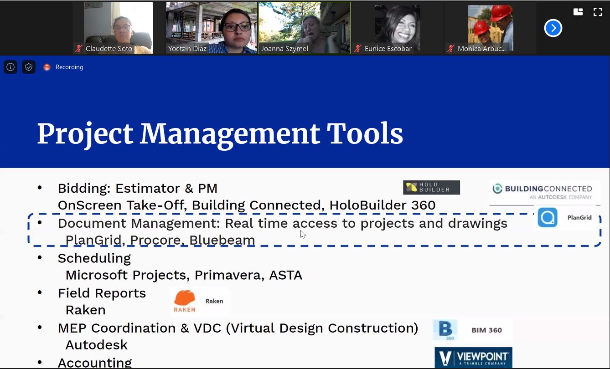Screen dimensions: 610x369
Task: Click the orange Raken hard hat logo
Action: coord(185,302)
